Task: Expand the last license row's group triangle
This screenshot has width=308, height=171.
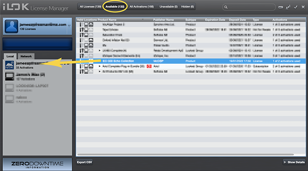Action: point(99,72)
